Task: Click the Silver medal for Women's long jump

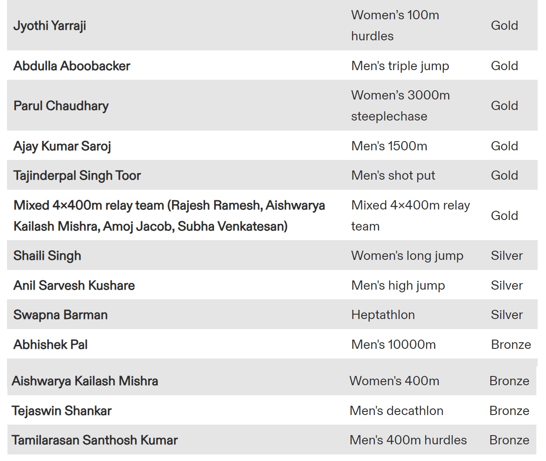Action: coord(506,255)
